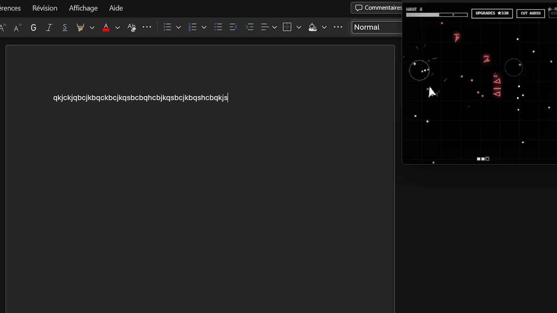557x313 pixels.
Task: Open UPGRADES ★330 in the game window
Action: coord(492,13)
